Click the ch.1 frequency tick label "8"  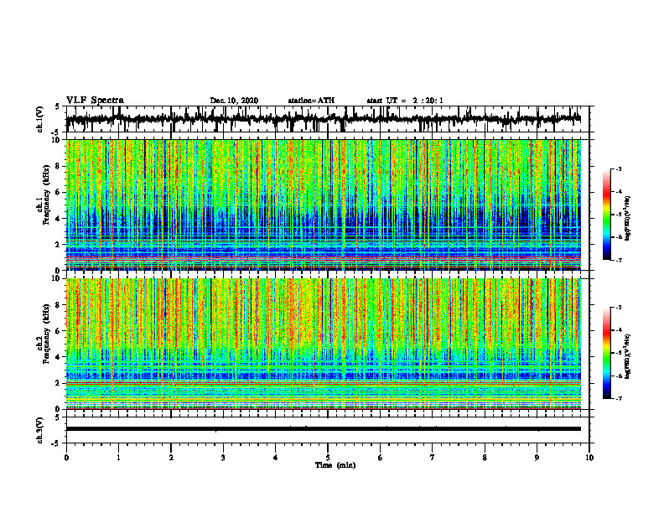(58, 166)
